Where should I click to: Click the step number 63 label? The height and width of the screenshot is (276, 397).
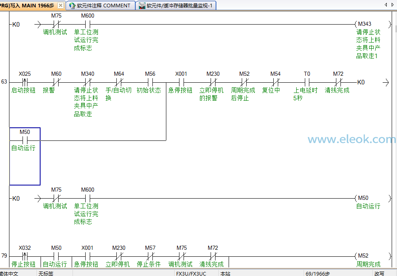pyautogui.click(x=5, y=82)
